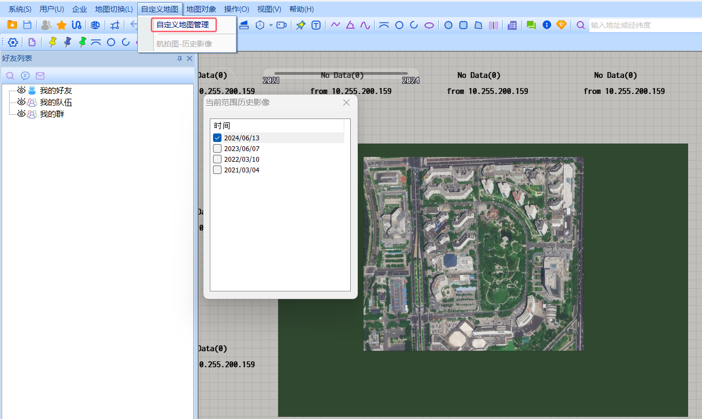Image resolution: width=702 pixels, height=419 pixels.
Task: Toggle eye visibility for 我的队伍
Action: click(21, 102)
